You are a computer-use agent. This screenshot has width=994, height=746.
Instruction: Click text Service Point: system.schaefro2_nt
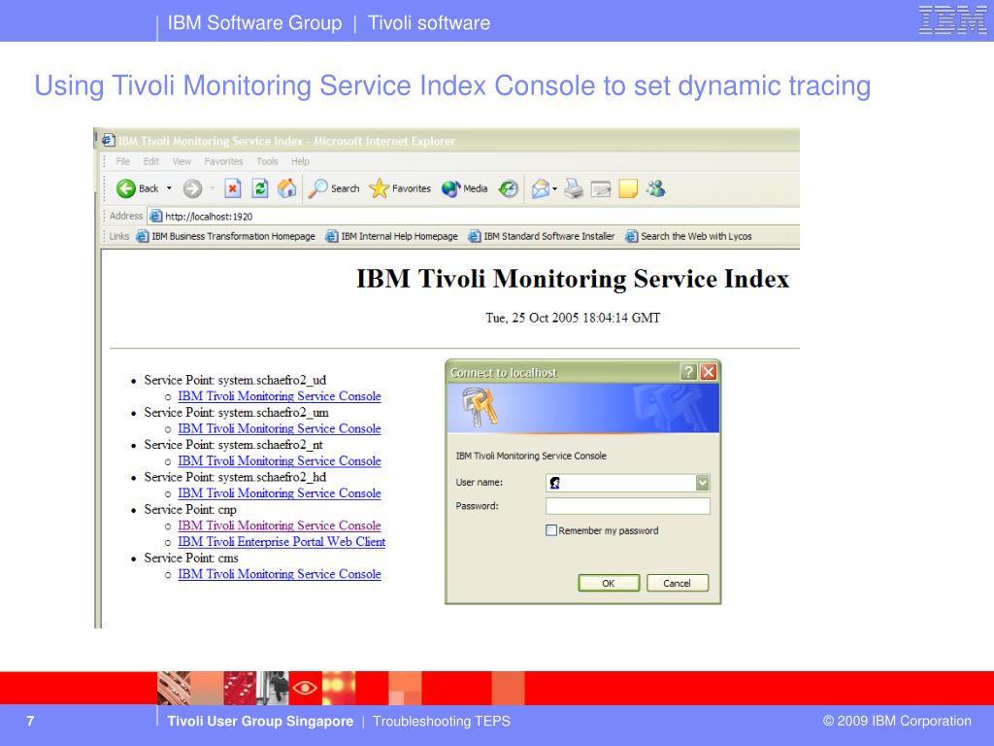coord(234,445)
